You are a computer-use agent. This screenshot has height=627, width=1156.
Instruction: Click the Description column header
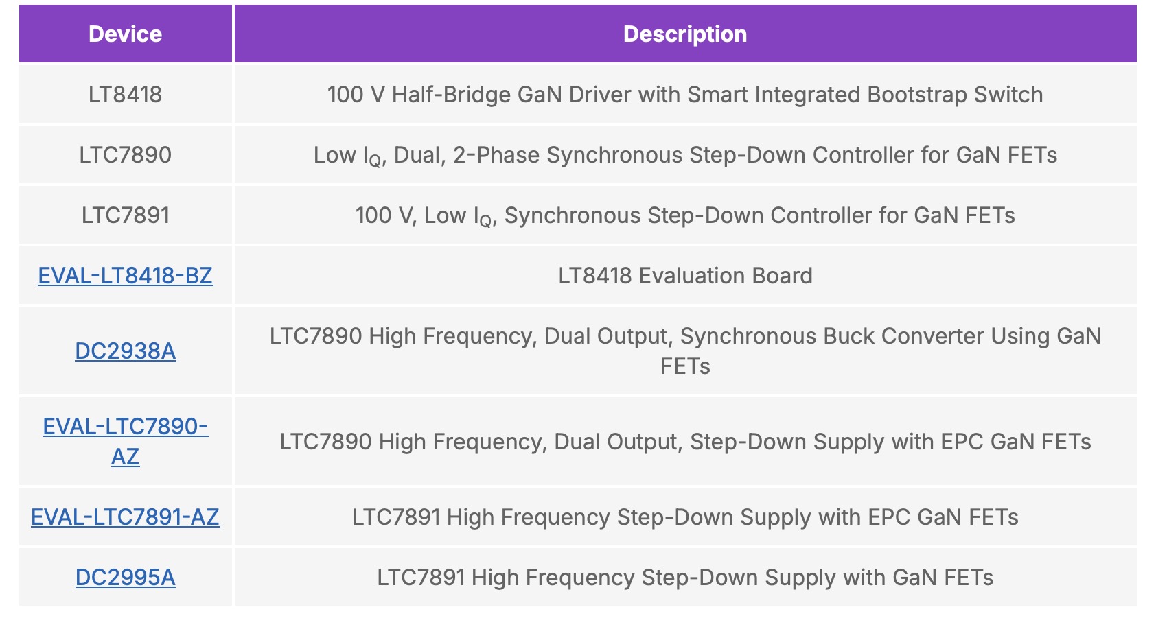click(x=684, y=34)
